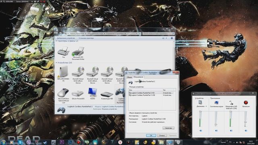Image resolution: width=258 pixels, height=145 pixels.
Task: Adjust the Динамики volume slider
Action: point(200,112)
